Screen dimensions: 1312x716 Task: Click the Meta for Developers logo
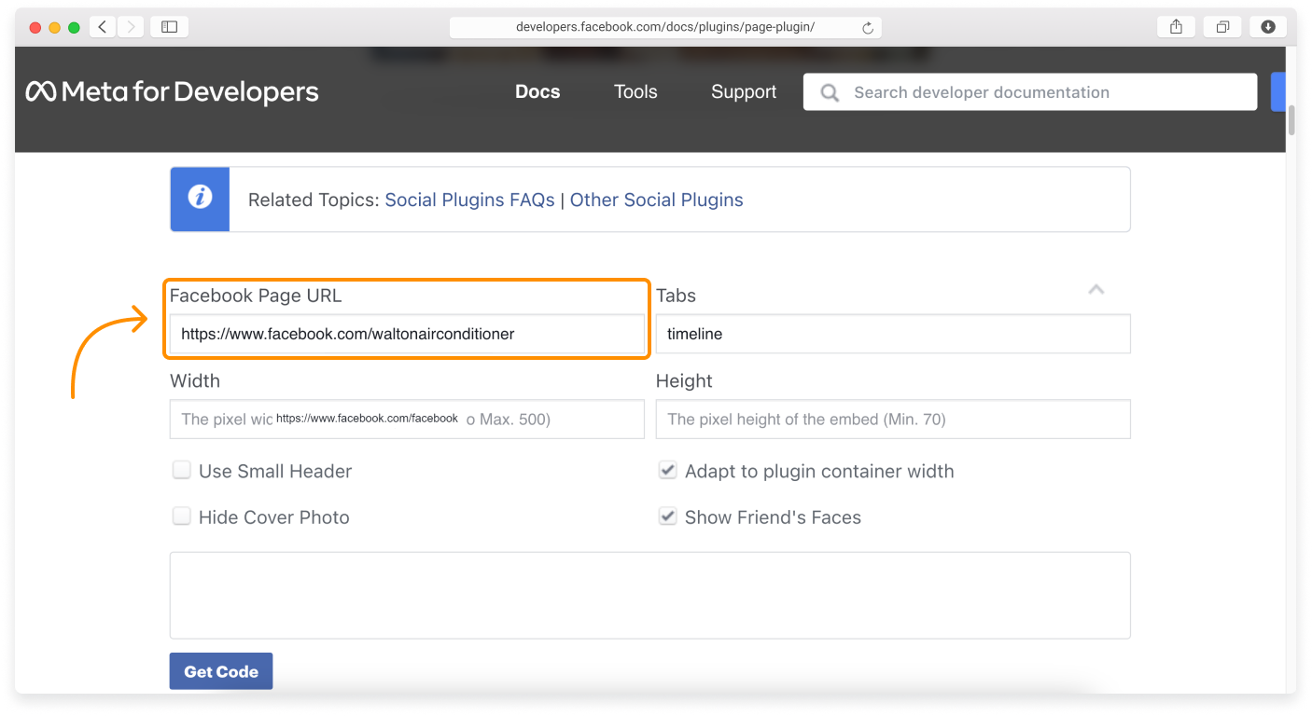click(x=173, y=91)
